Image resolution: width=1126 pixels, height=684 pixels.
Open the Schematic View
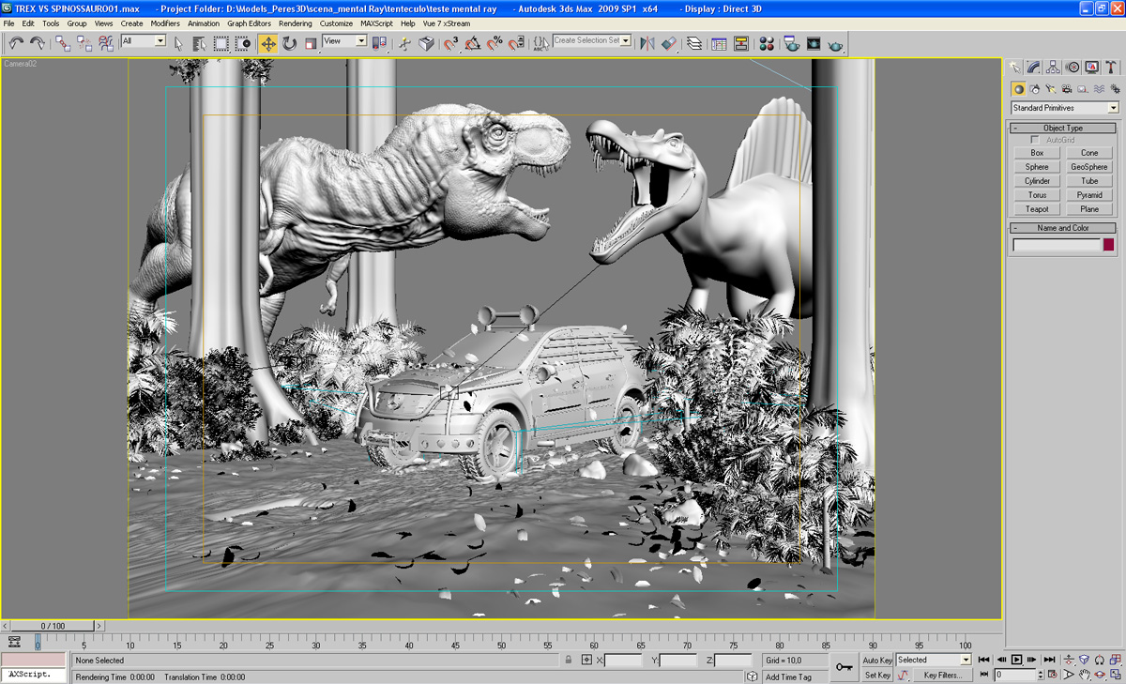741,43
